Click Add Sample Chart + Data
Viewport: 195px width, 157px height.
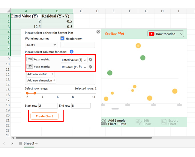click(114, 122)
